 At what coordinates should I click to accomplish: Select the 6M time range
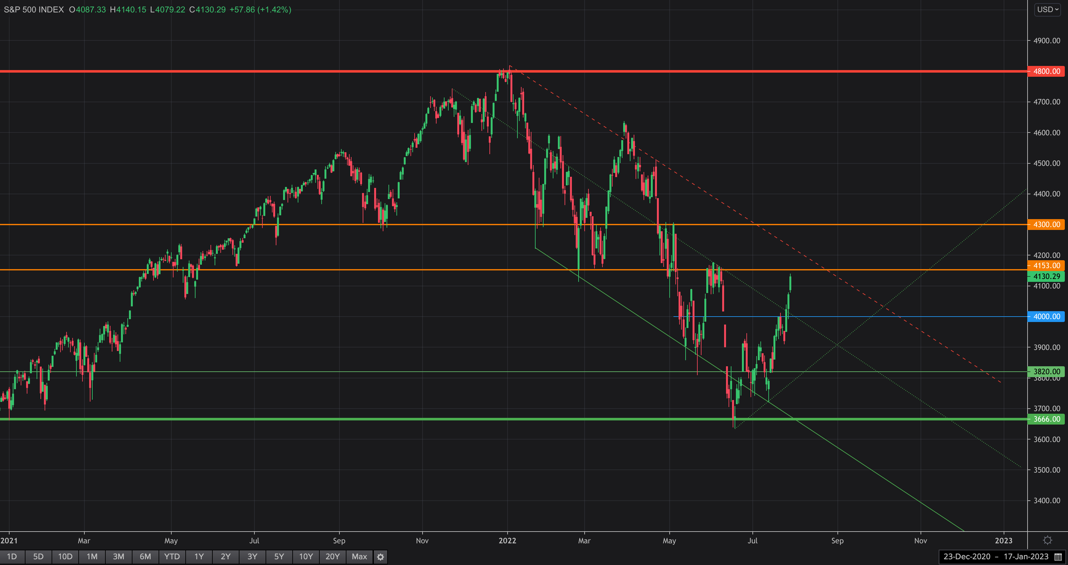tap(145, 557)
